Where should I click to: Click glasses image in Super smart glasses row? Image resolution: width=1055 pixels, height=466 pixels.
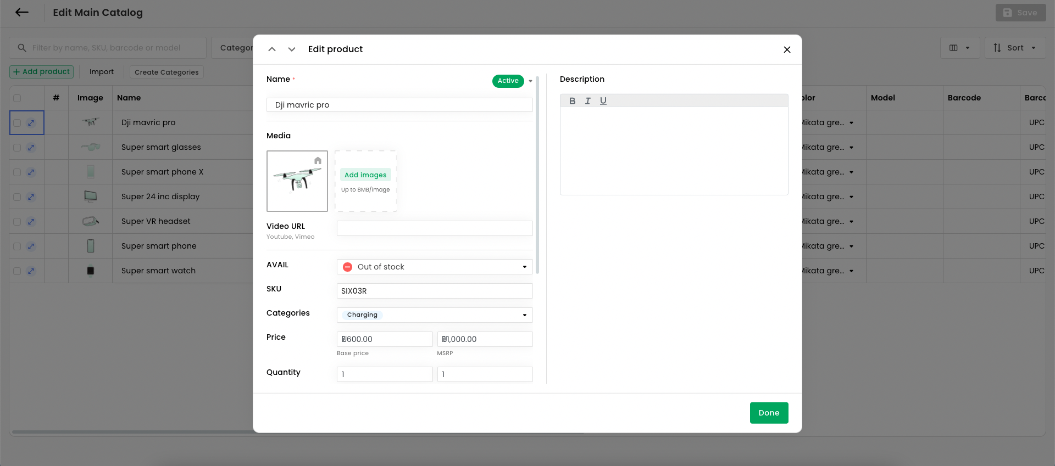pos(91,147)
